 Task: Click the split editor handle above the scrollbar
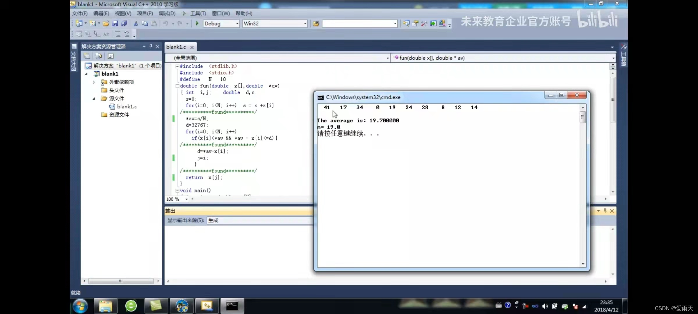pos(613,66)
